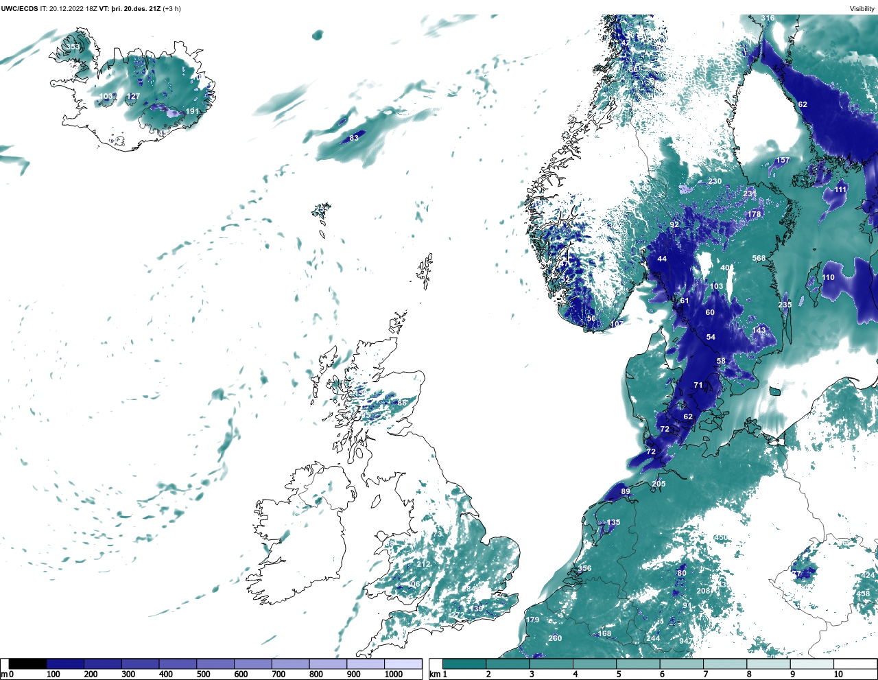Click the '(+3 h)' forecast offset text

click(x=171, y=8)
